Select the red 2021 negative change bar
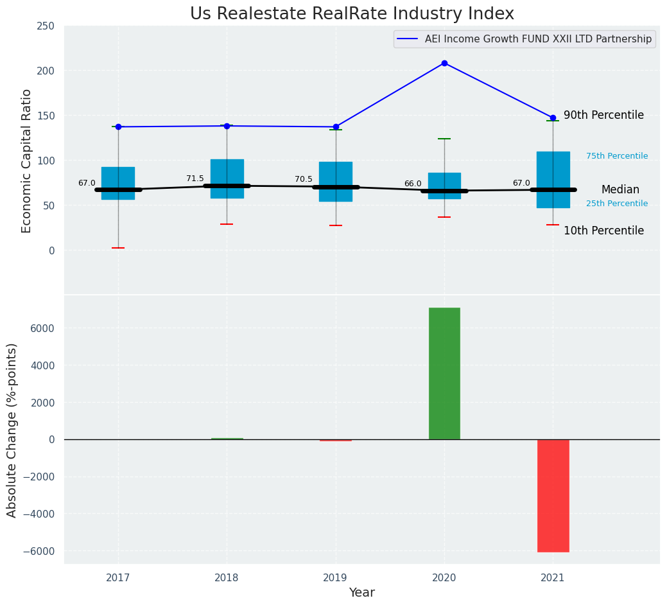Screen dimensions: 667x605 (553, 495)
